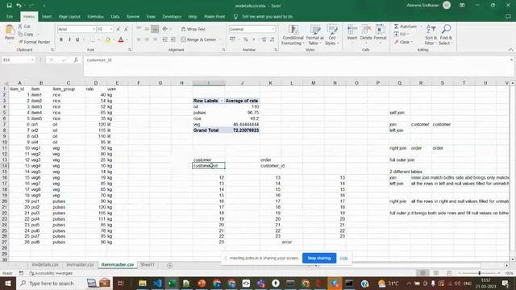Click column I header
The width and height of the screenshot is (516, 290).
pos(209,83)
